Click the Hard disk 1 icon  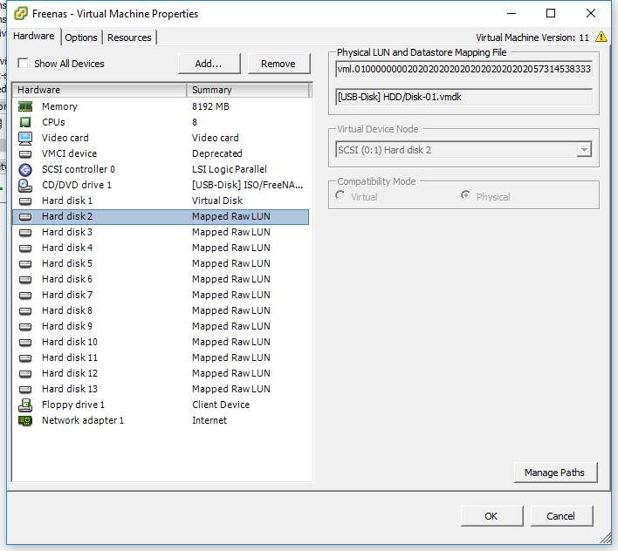[x=25, y=201]
